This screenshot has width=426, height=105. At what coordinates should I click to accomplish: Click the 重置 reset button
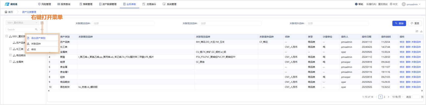pyautogui.click(x=415, y=23)
